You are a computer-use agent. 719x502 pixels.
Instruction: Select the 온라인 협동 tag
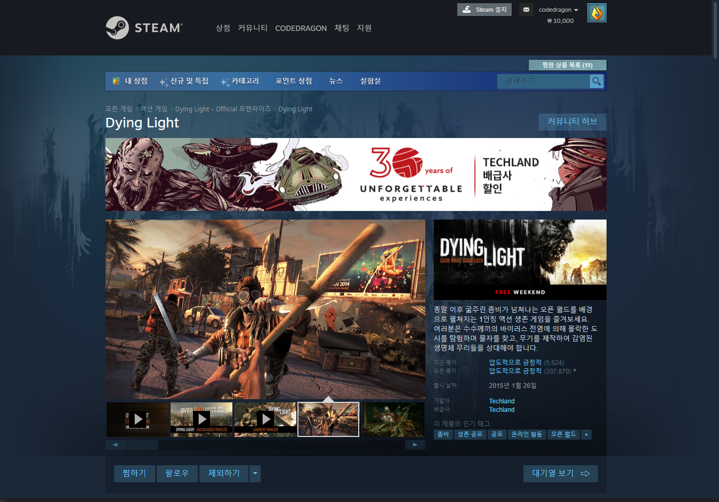tap(527, 434)
